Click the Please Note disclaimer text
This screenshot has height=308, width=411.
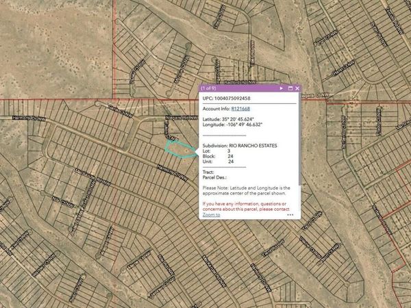point(248,190)
